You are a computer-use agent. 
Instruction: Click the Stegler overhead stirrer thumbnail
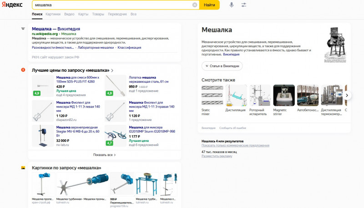pos(43,136)
